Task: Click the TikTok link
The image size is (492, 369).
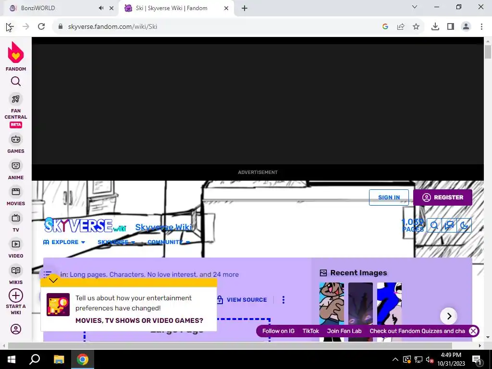Action: [x=311, y=331]
